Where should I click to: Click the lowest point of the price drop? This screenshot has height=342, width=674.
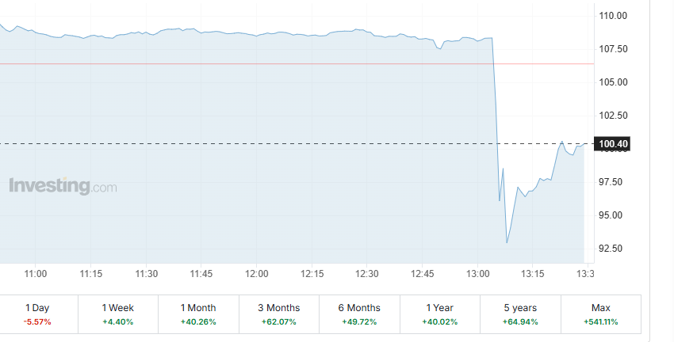click(507, 243)
